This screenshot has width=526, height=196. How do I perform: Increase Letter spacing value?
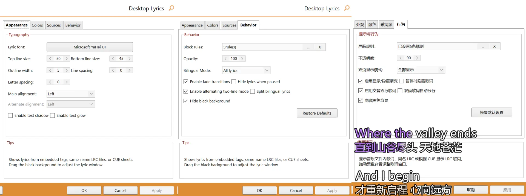pos(66,82)
